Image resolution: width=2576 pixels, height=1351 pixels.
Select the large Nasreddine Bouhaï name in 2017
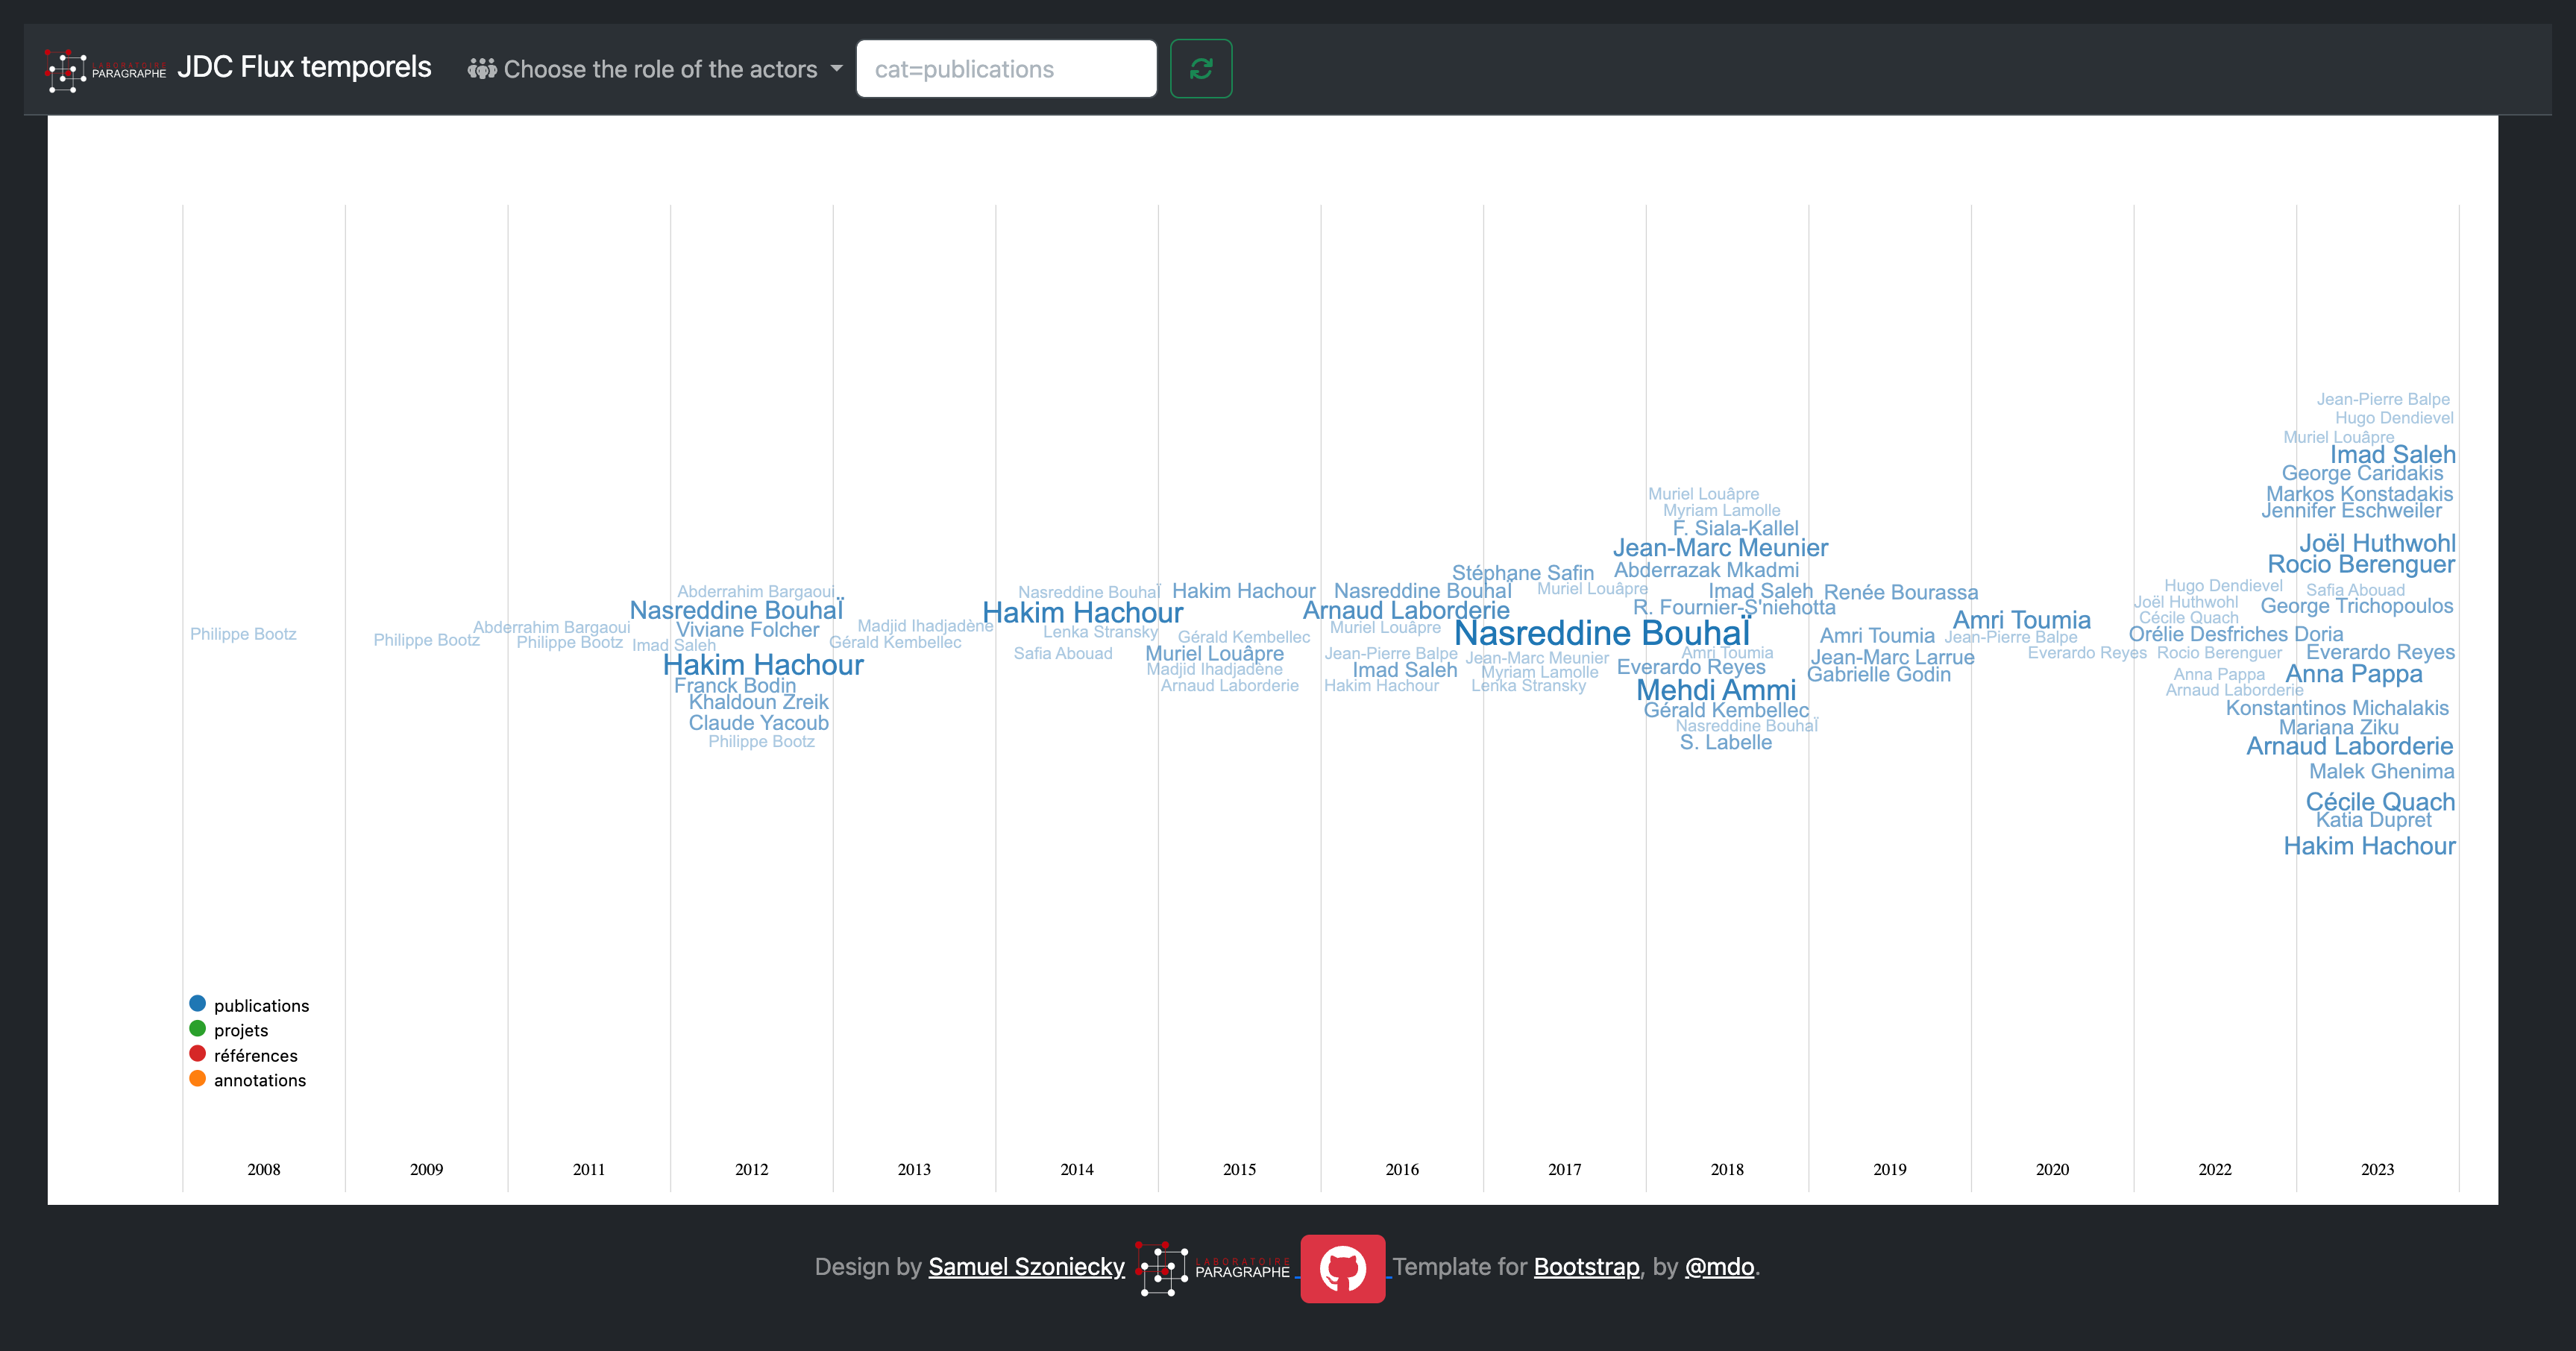(x=1601, y=634)
